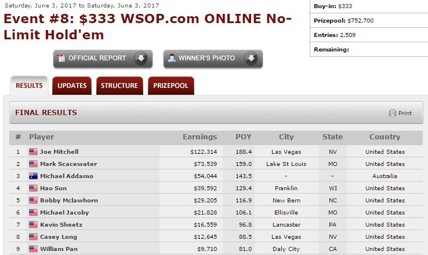Open Mark Scacewater's player profile
The image size is (428, 255).
tap(68, 164)
